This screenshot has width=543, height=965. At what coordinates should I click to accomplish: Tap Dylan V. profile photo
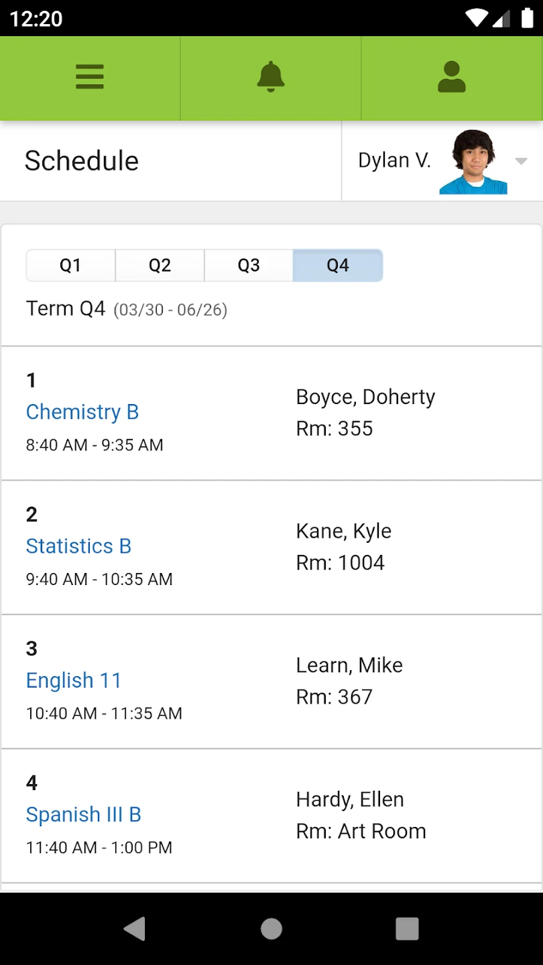click(x=473, y=162)
